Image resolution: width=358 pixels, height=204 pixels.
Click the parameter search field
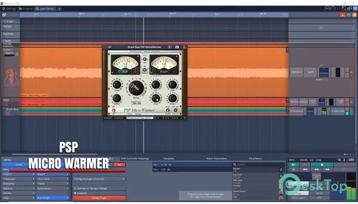tap(259, 165)
